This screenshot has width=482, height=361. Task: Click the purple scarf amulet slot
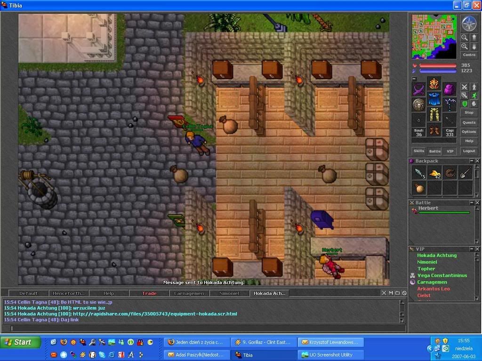(418, 90)
